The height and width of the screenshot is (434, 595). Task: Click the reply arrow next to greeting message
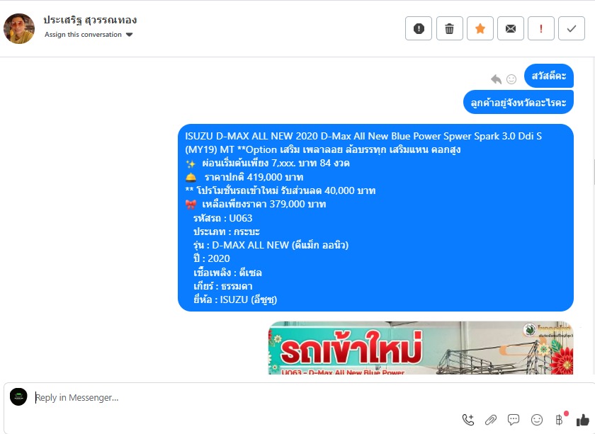(x=496, y=79)
